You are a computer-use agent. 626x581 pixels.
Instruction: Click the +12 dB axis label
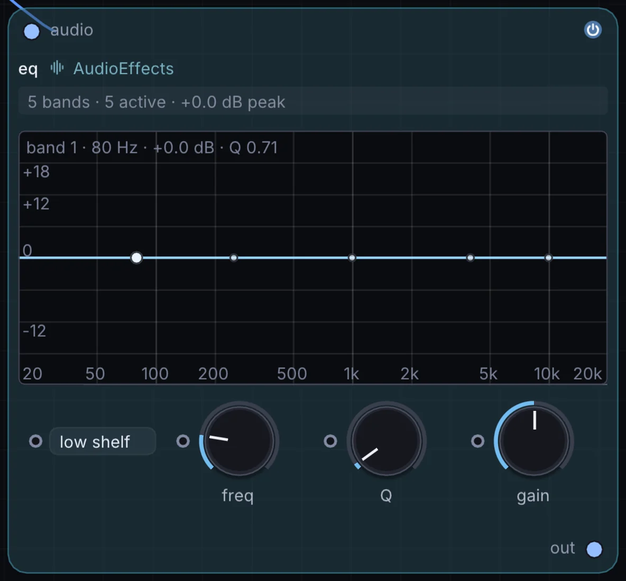click(x=36, y=204)
